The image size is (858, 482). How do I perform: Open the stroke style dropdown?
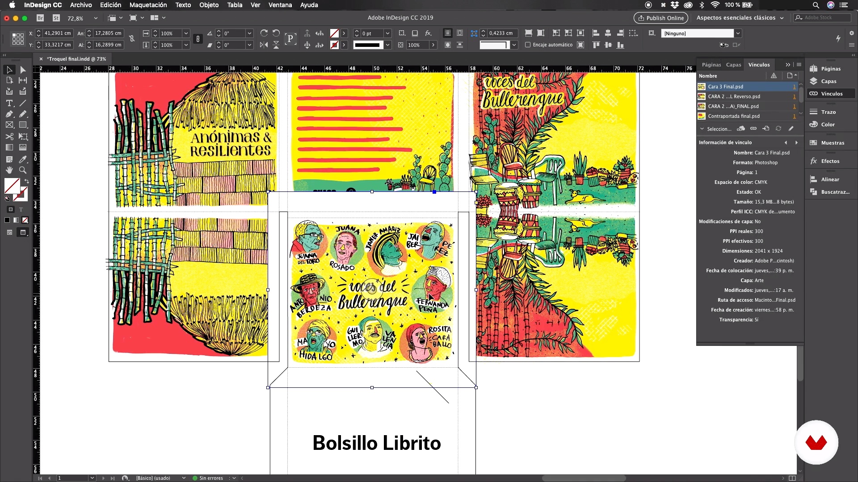coord(387,45)
